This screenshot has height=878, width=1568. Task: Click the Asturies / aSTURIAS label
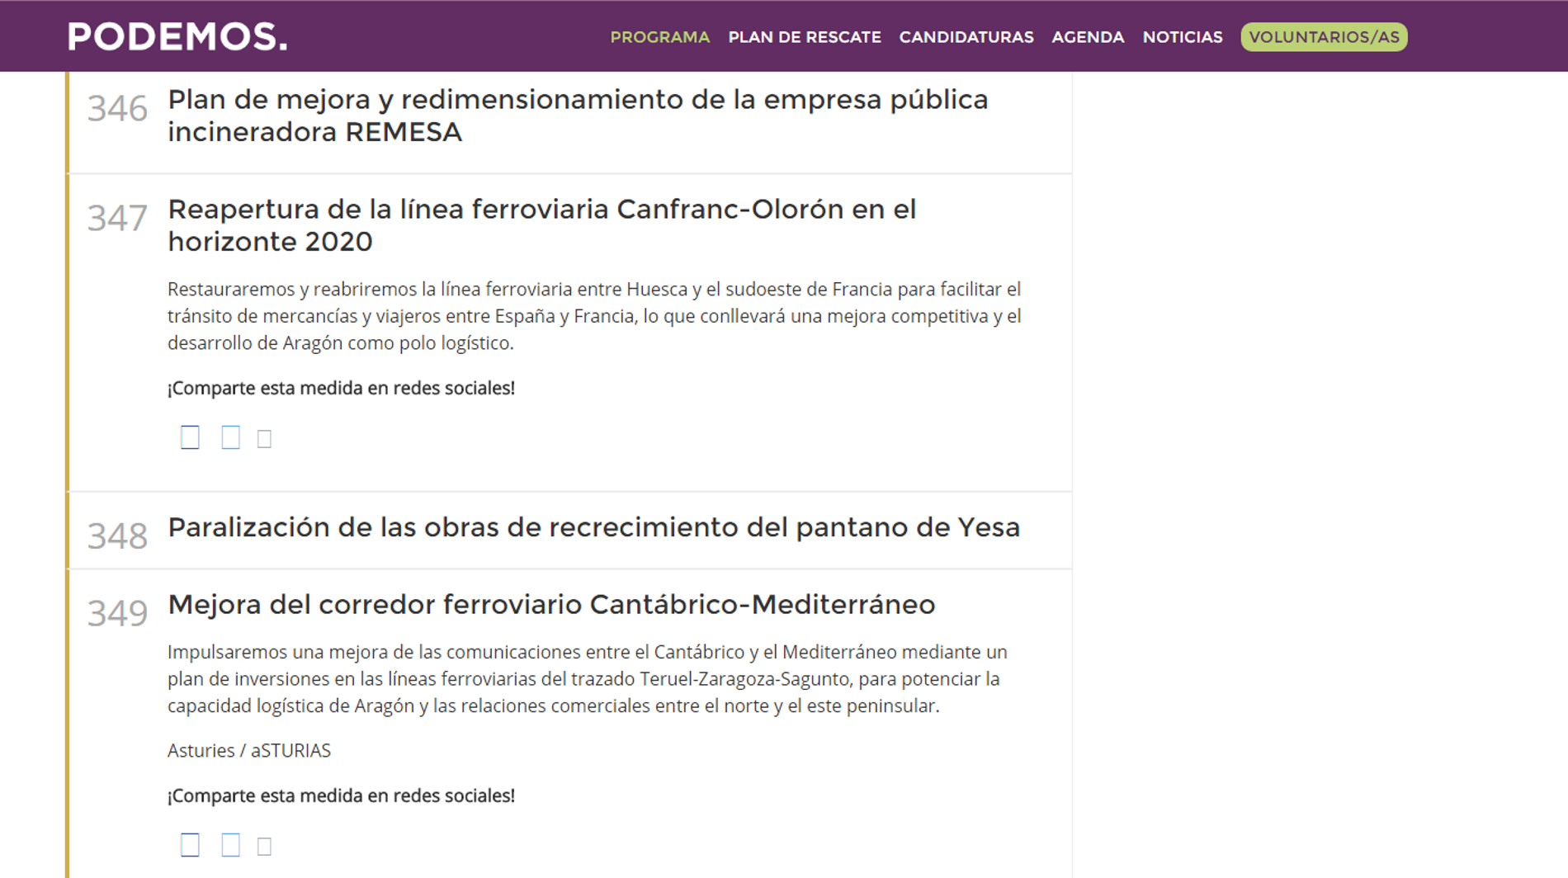248,751
